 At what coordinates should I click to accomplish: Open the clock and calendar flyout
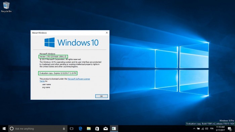point(220,129)
